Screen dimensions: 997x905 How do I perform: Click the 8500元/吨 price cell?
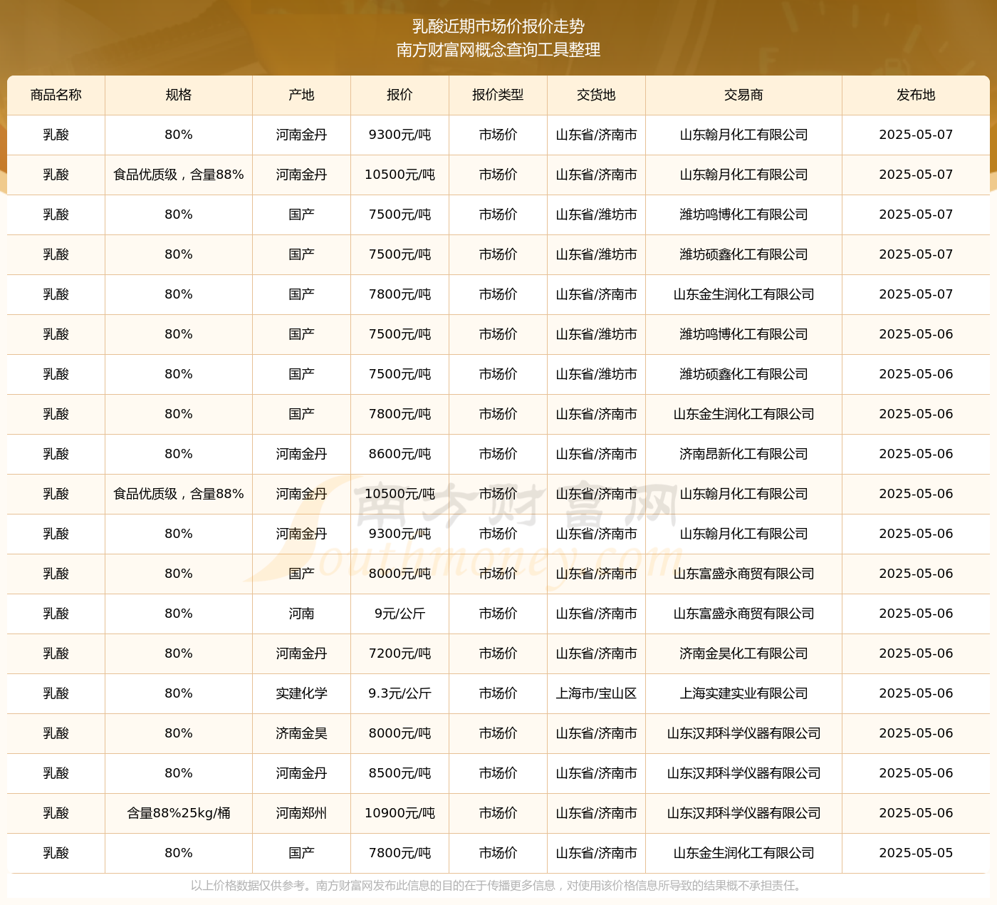[x=400, y=773]
